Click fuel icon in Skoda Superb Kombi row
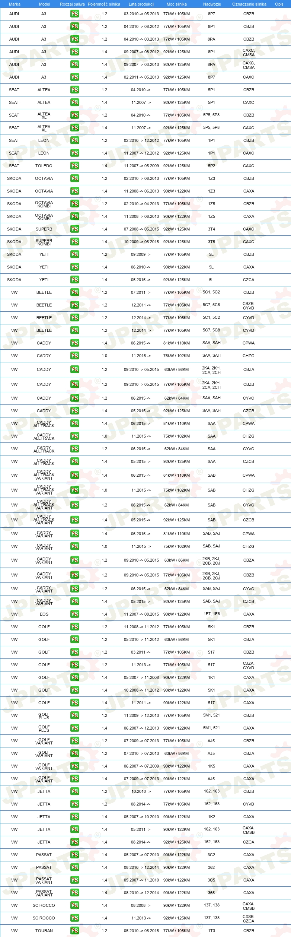This screenshot has height=937, width=291. pos(74,242)
